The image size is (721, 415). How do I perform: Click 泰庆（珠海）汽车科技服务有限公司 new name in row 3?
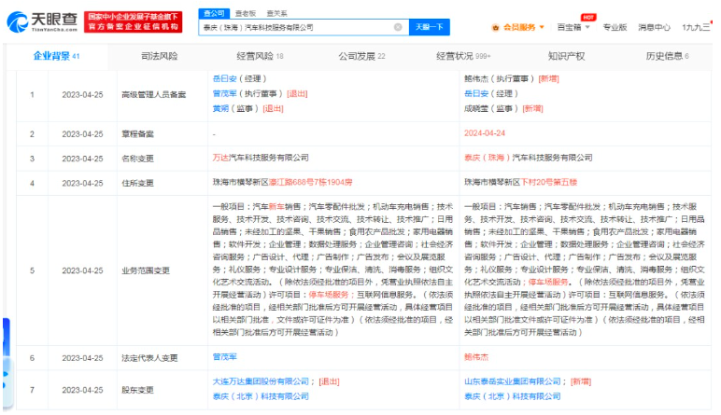click(x=528, y=158)
